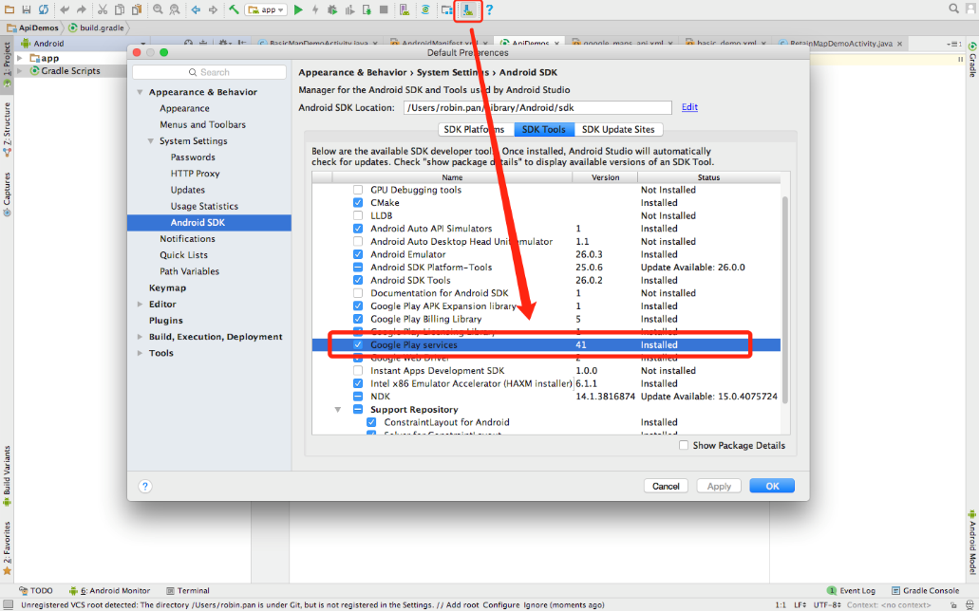Click the Stop square toolbar icon
The image size is (979, 611).
pyautogui.click(x=384, y=9)
